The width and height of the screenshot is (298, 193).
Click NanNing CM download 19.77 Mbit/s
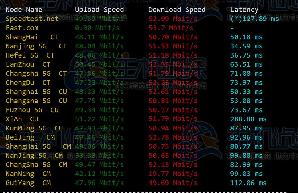pos(173,174)
